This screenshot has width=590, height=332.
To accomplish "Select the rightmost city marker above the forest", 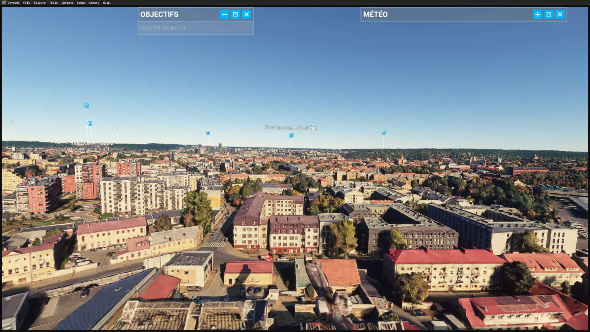I will coord(384,133).
